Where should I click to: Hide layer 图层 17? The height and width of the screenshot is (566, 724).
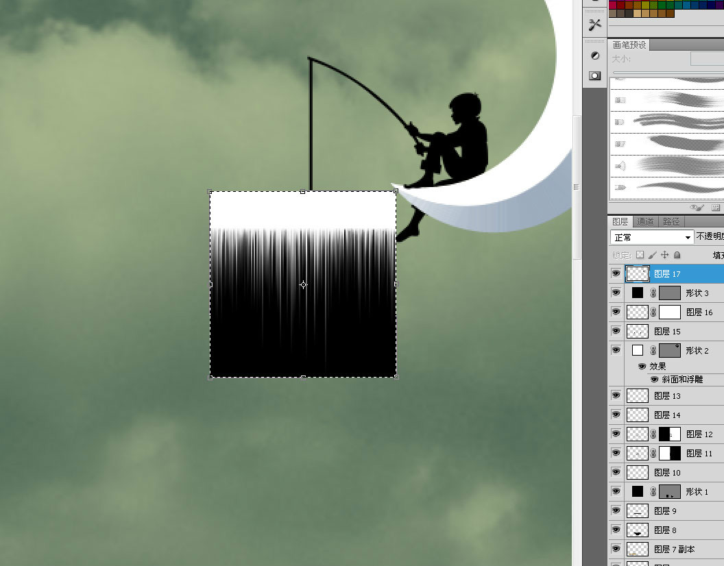pos(616,274)
